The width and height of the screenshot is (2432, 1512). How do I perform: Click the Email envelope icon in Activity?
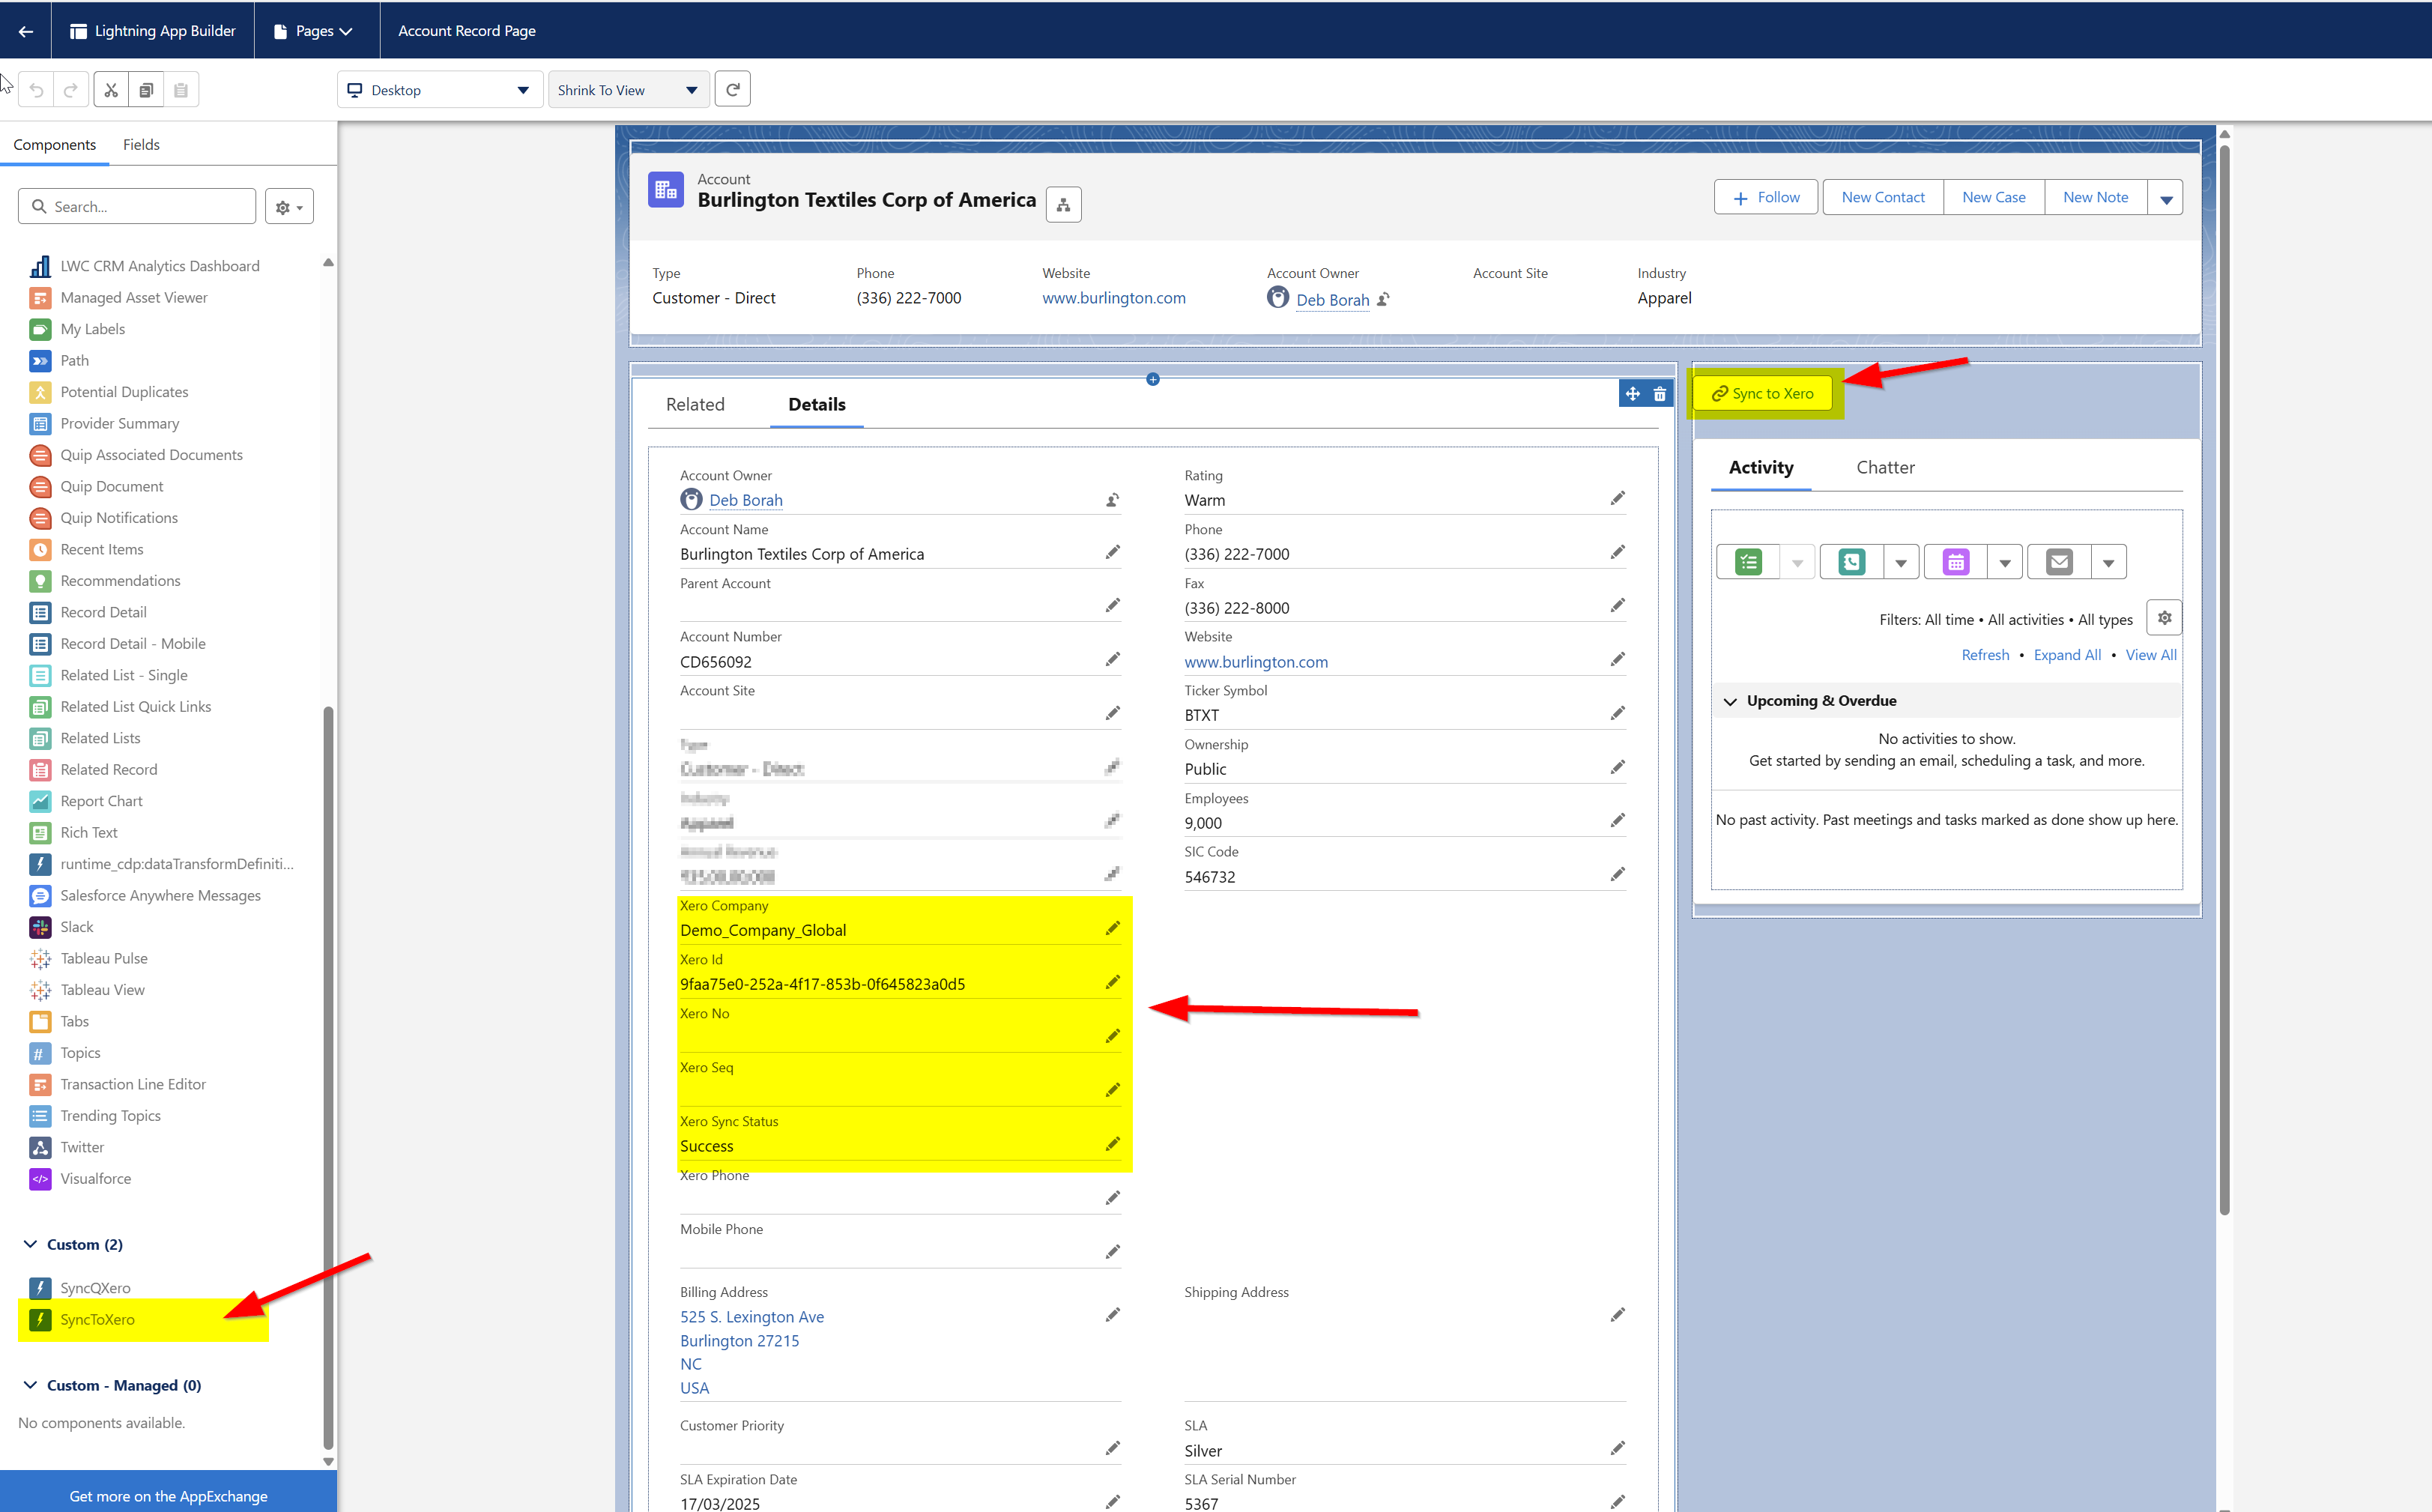pos(2059,562)
